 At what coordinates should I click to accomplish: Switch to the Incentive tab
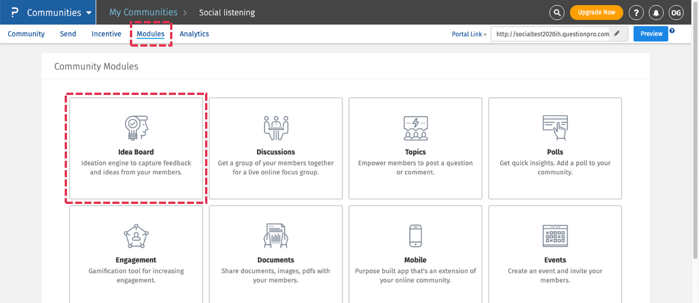(x=106, y=34)
